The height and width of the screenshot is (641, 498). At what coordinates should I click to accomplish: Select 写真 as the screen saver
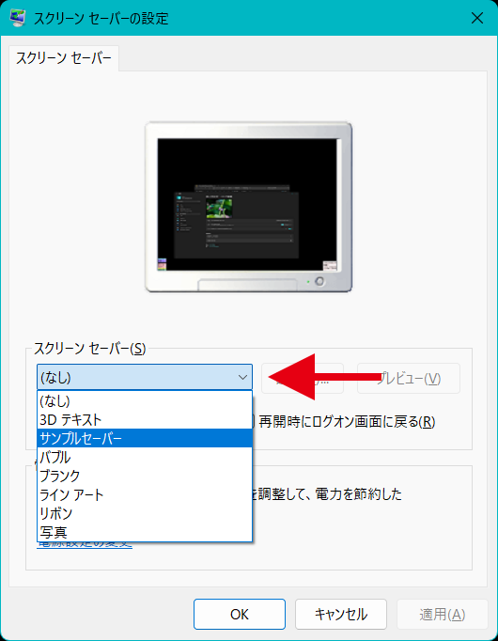tap(145, 532)
